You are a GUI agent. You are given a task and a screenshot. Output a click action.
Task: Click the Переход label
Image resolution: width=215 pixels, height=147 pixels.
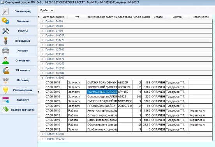click(23, 80)
